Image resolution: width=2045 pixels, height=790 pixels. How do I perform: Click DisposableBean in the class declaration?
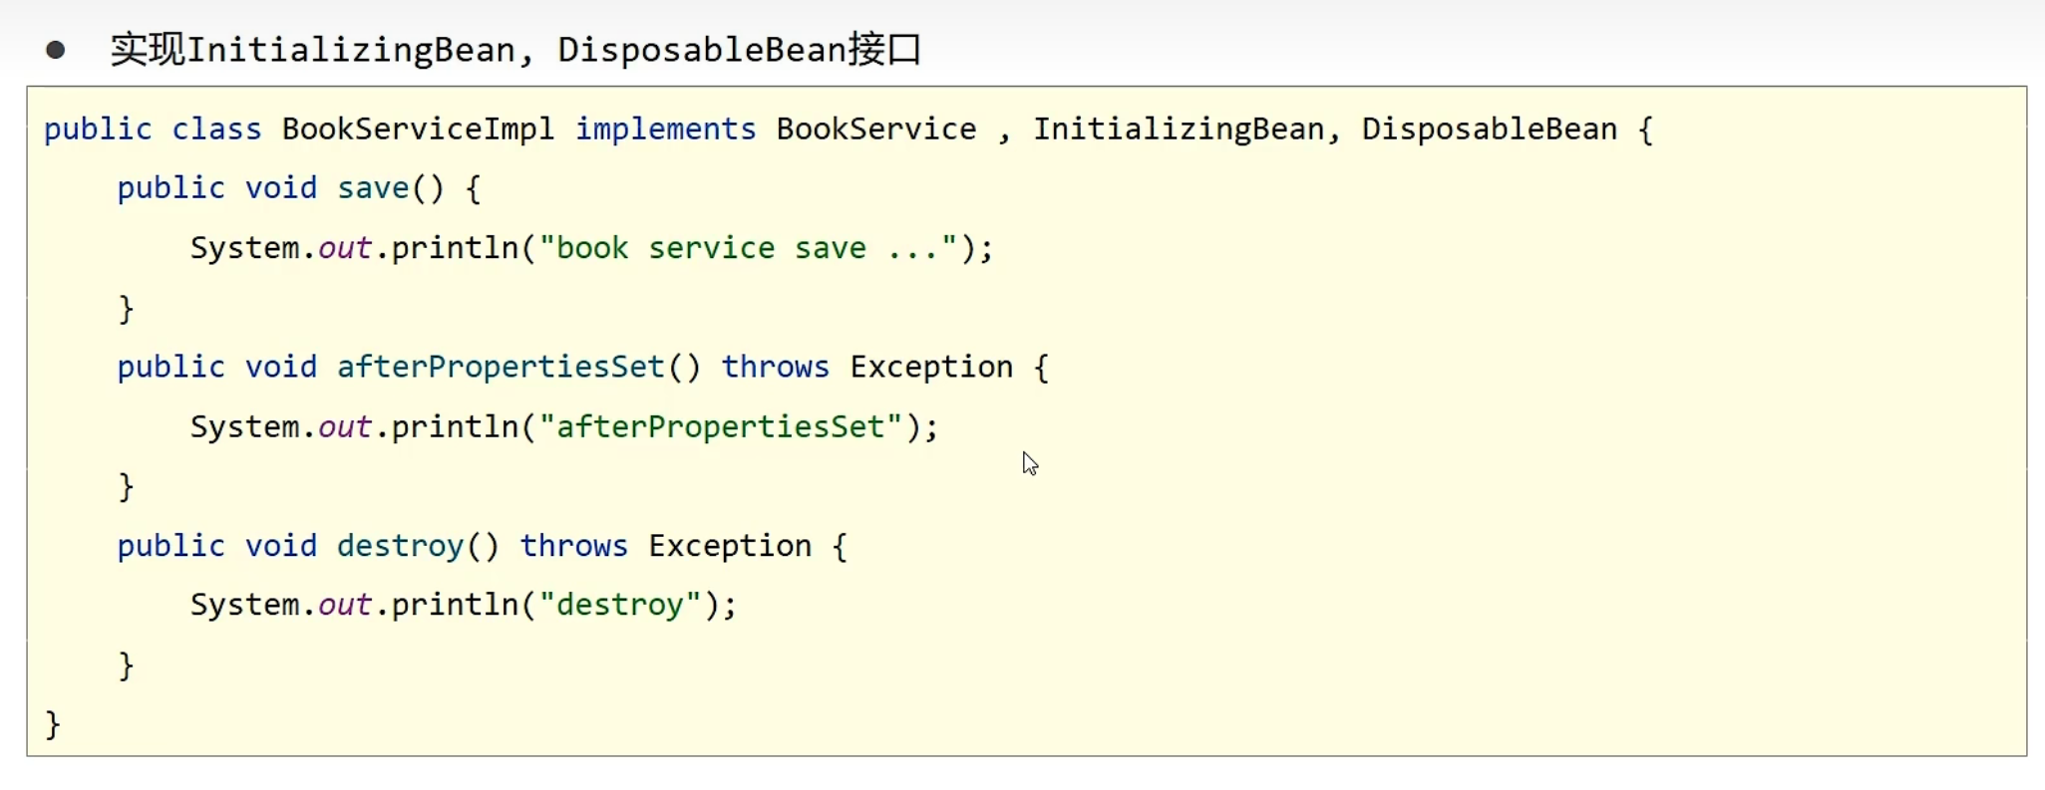(1489, 130)
